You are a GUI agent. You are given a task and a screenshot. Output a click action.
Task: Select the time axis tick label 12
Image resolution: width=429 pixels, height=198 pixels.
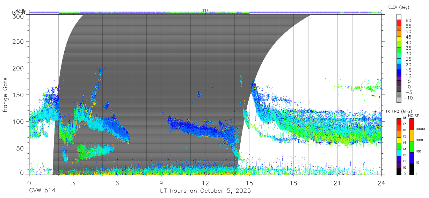[x=205, y=183]
